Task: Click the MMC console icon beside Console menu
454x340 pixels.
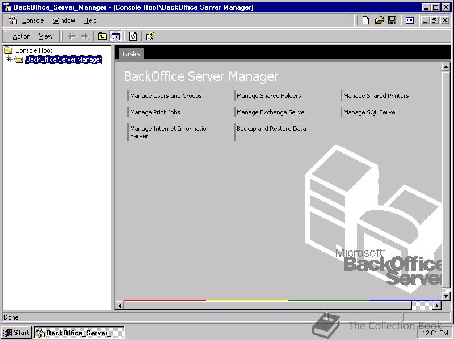Action: pyautogui.click(x=12, y=20)
